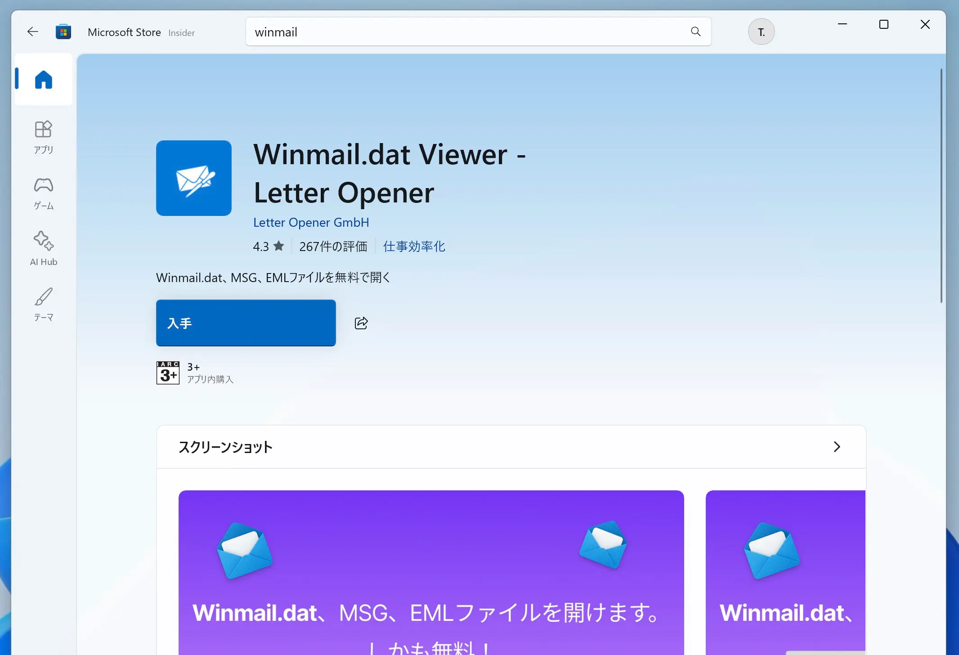Click the search magnifier icon

[x=695, y=31]
